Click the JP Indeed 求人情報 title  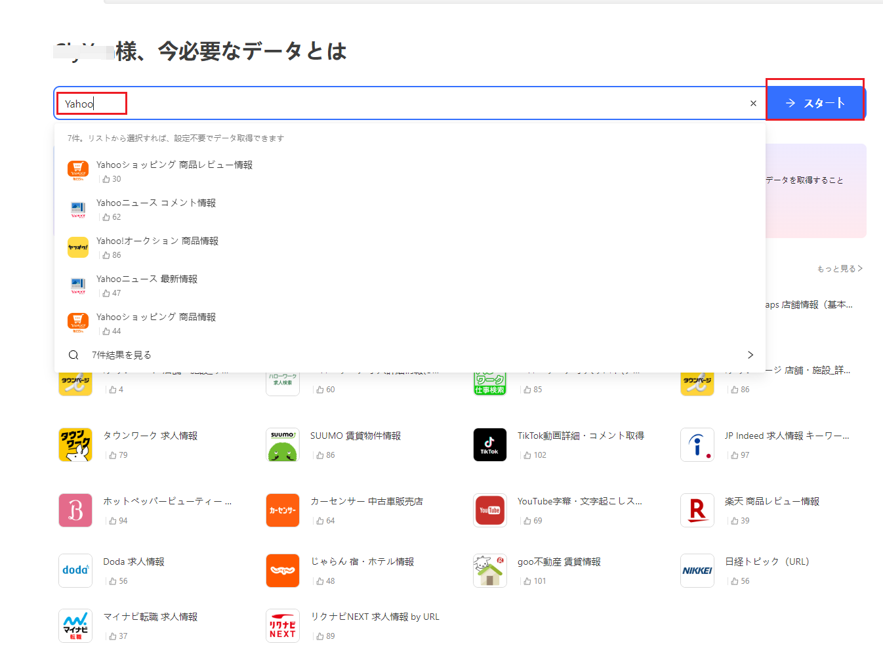click(x=787, y=436)
